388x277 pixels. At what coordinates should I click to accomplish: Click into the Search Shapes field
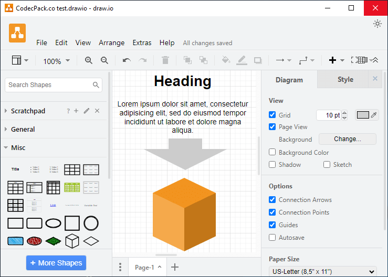[x=49, y=85]
